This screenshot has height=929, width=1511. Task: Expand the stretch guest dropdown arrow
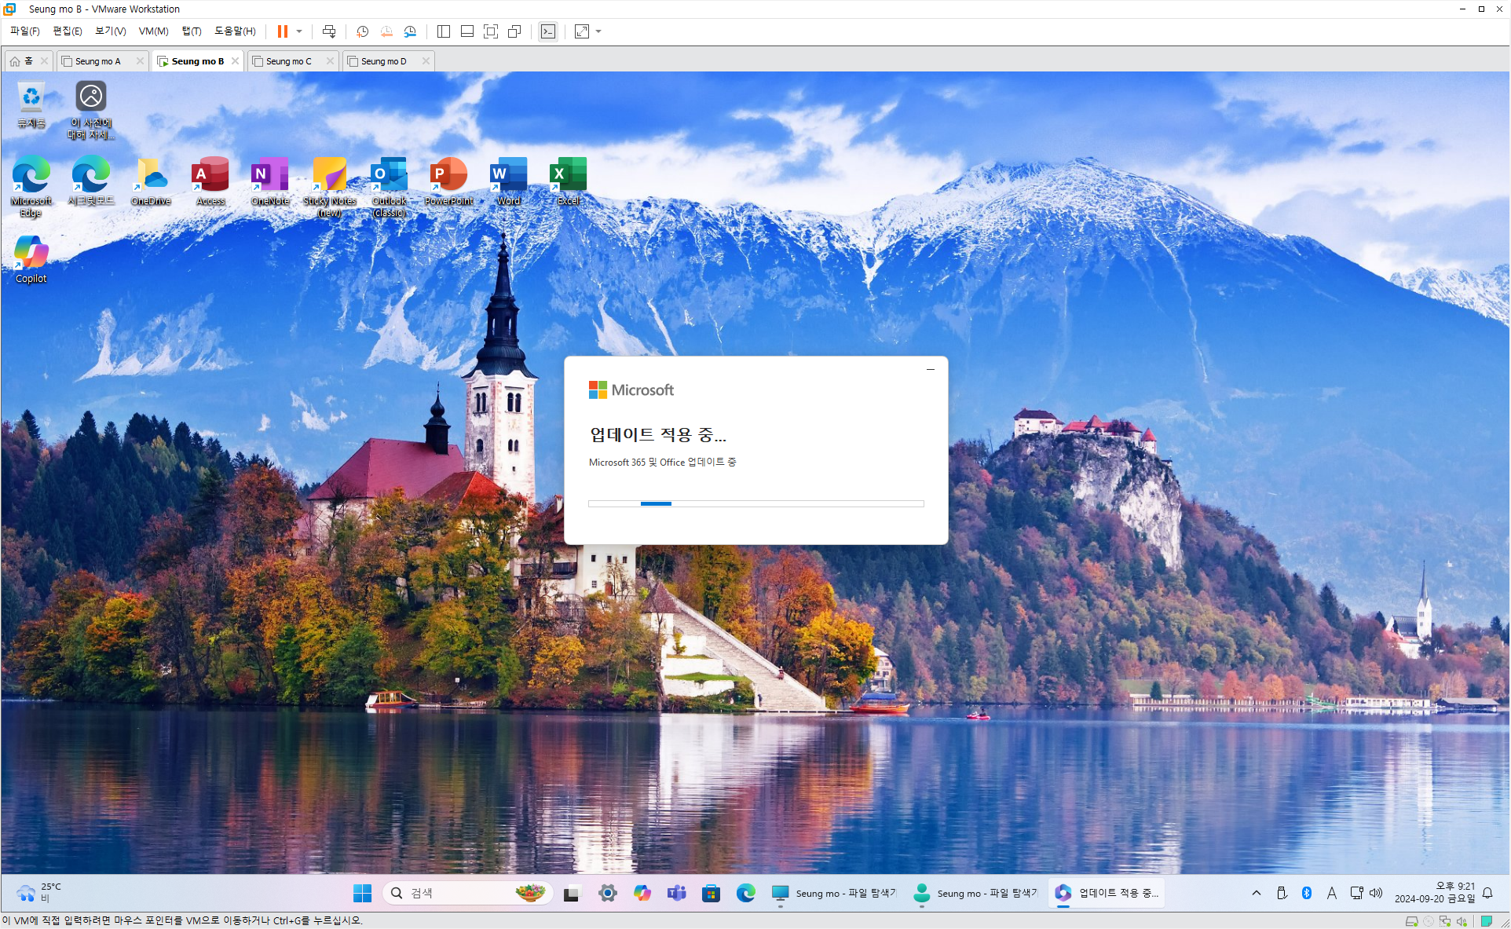click(x=598, y=31)
